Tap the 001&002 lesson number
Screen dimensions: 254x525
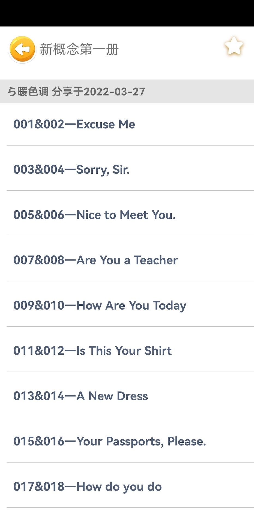coord(39,124)
